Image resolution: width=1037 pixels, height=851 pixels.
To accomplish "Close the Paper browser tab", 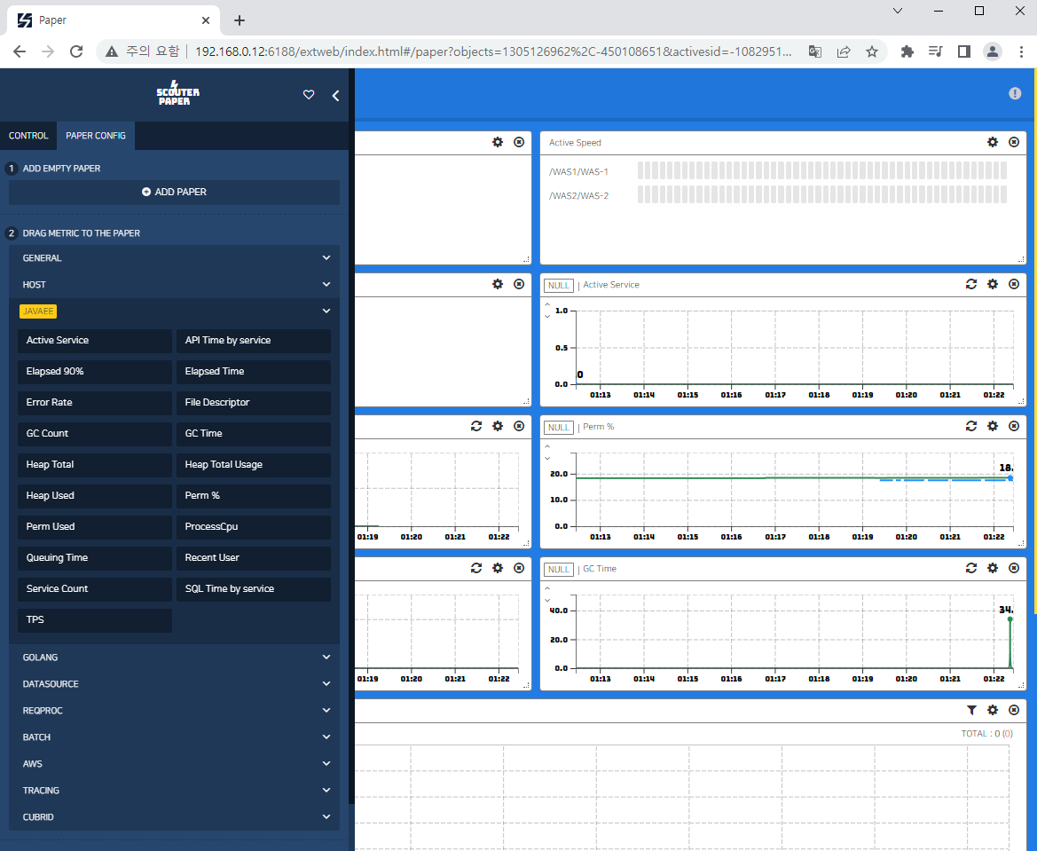I will coord(206,20).
